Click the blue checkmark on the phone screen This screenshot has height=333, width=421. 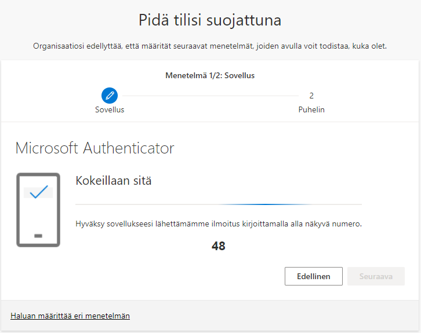(38, 193)
